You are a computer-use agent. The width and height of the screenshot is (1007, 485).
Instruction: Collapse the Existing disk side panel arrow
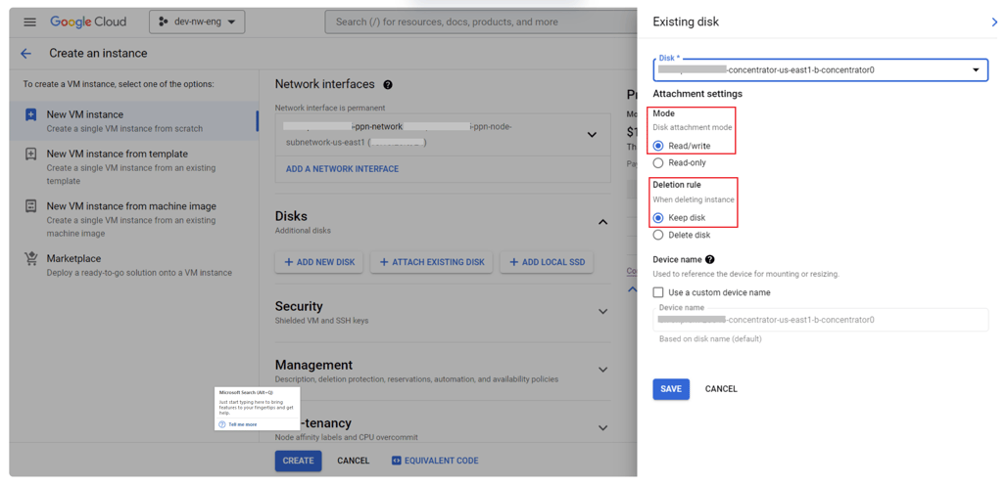tap(994, 22)
